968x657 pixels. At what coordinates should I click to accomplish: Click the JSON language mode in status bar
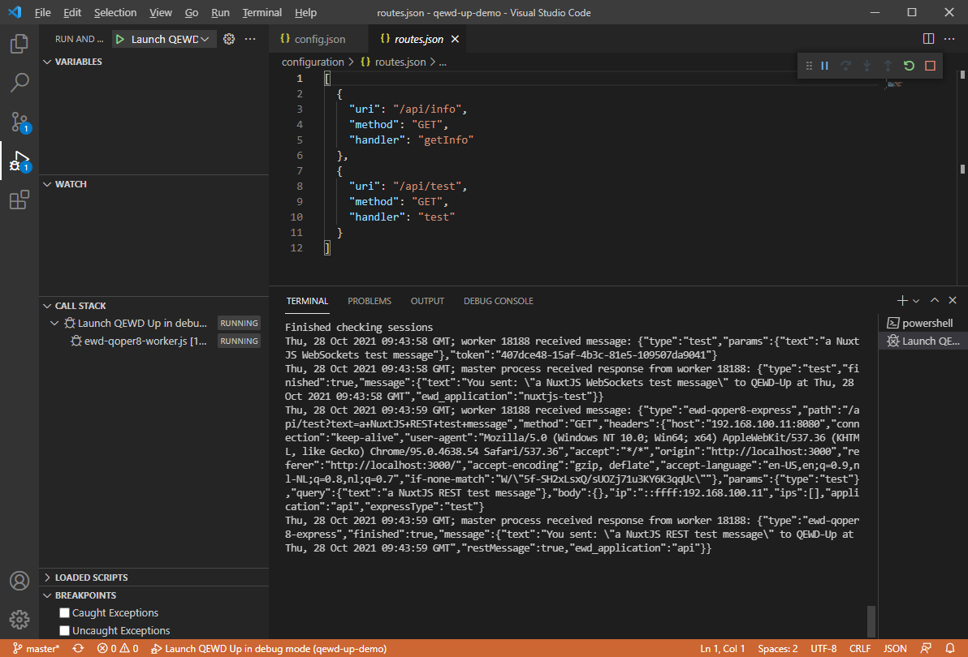895,649
